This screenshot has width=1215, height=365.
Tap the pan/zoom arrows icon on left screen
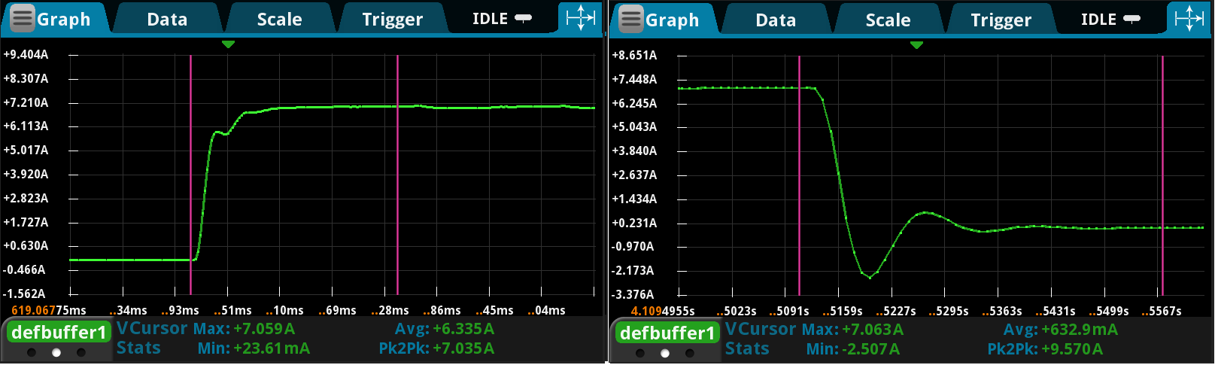click(x=581, y=18)
